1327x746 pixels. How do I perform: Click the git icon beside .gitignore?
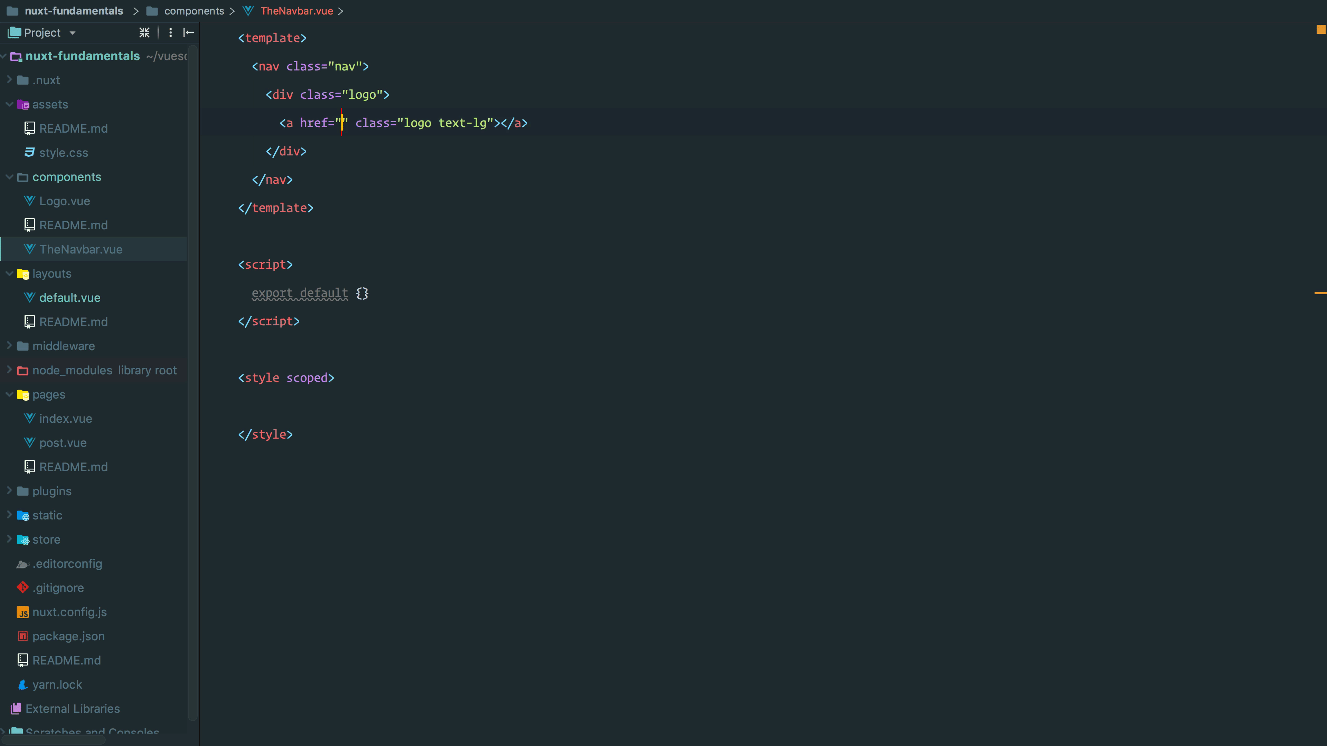click(x=23, y=587)
